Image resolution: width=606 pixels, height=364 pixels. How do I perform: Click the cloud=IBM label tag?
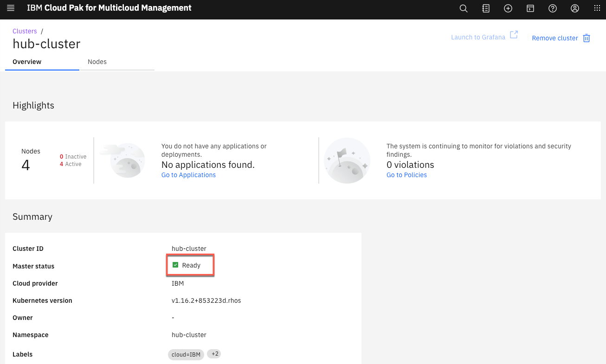tap(186, 354)
